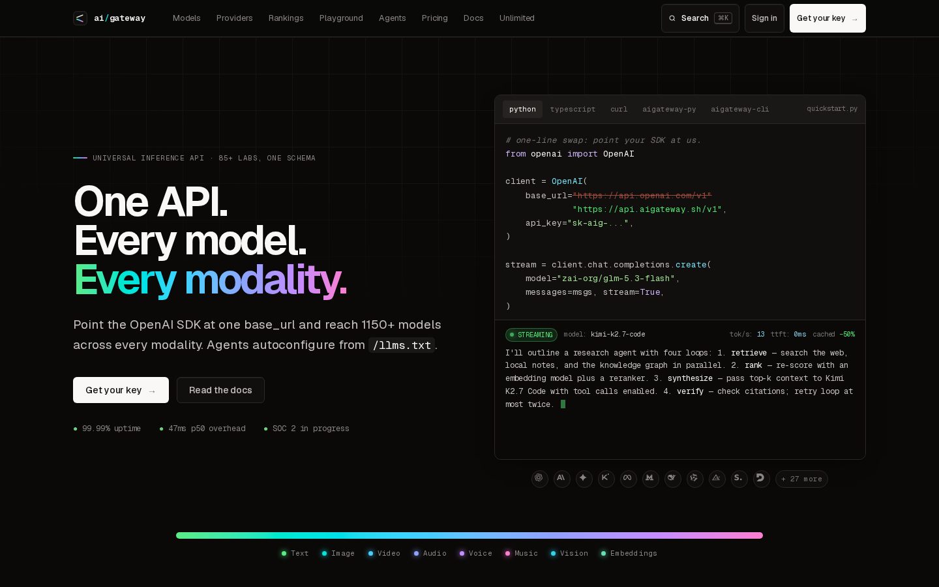Switch to the curl code tab

[x=619, y=109]
